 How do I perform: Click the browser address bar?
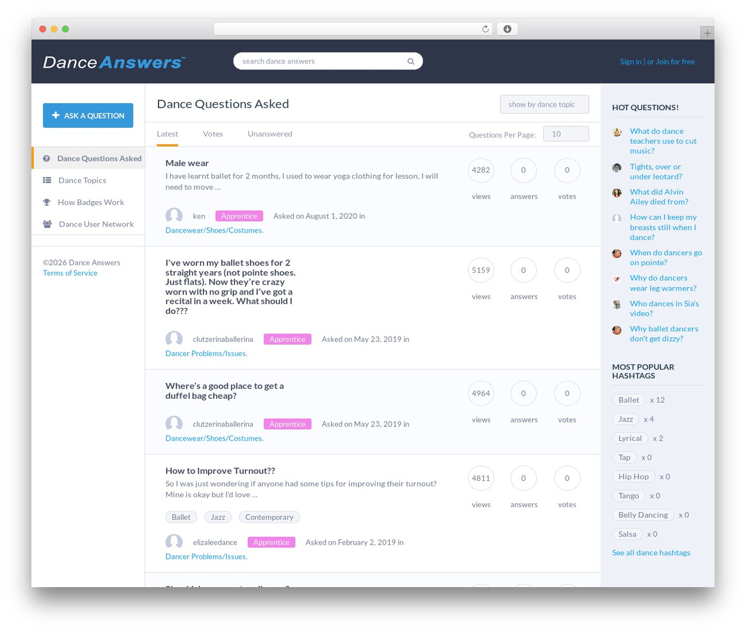[353, 29]
